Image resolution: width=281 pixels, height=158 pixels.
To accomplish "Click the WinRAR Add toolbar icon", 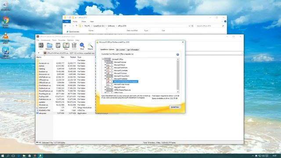I will (41, 46).
